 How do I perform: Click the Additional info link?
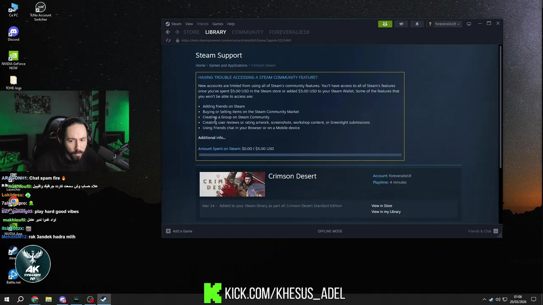[212, 138]
